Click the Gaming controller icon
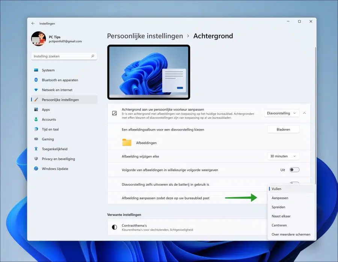Screen dimensions: 338x262 (36, 139)
